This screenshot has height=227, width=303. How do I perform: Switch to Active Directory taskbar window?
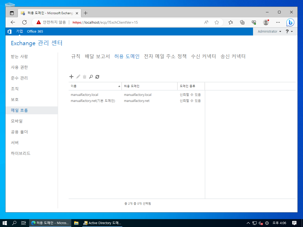(x=102, y=223)
